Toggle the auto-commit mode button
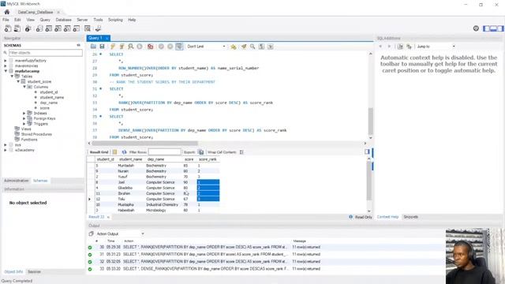Viewport: 505px width, 284px height. tap(179, 47)
